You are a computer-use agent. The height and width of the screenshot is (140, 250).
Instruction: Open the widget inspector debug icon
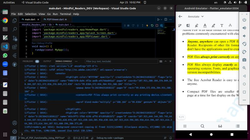click(162, 26)
